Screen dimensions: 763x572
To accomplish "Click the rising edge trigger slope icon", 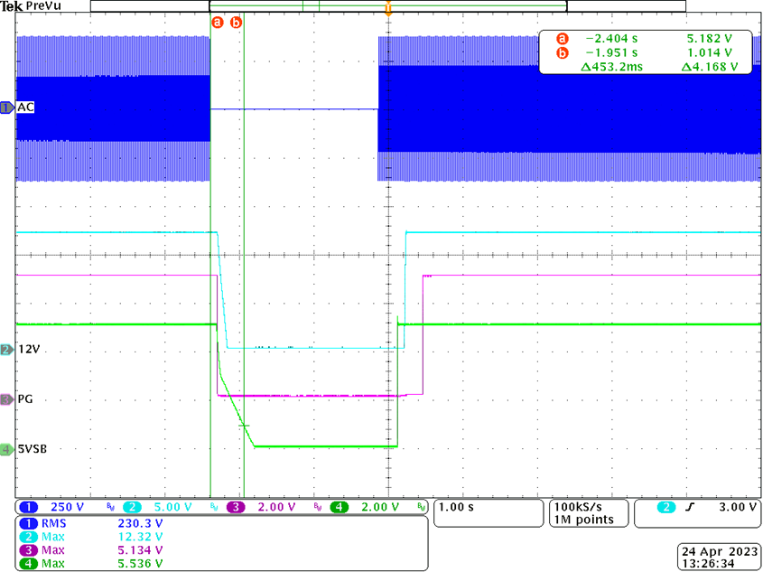I will 690,507.
